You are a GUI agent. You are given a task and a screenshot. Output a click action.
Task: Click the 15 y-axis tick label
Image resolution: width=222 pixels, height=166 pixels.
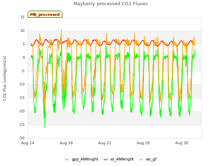(22, 17)
